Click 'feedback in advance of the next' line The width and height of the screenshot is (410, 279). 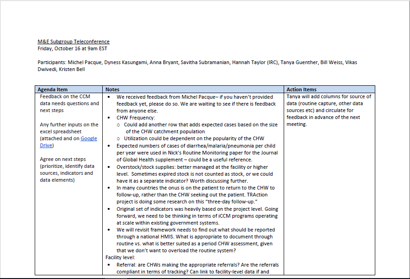pos(323,117)
